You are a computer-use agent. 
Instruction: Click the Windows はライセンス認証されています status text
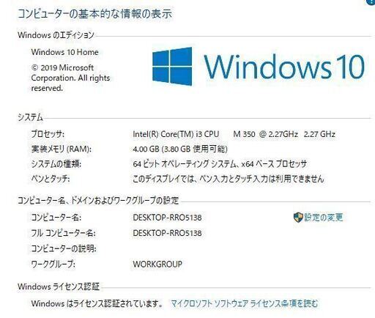[97, 303]
